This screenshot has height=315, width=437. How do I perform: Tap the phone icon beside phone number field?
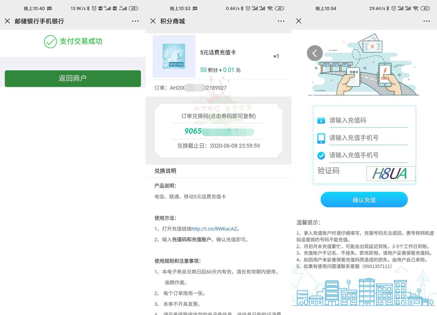(321, 138)
